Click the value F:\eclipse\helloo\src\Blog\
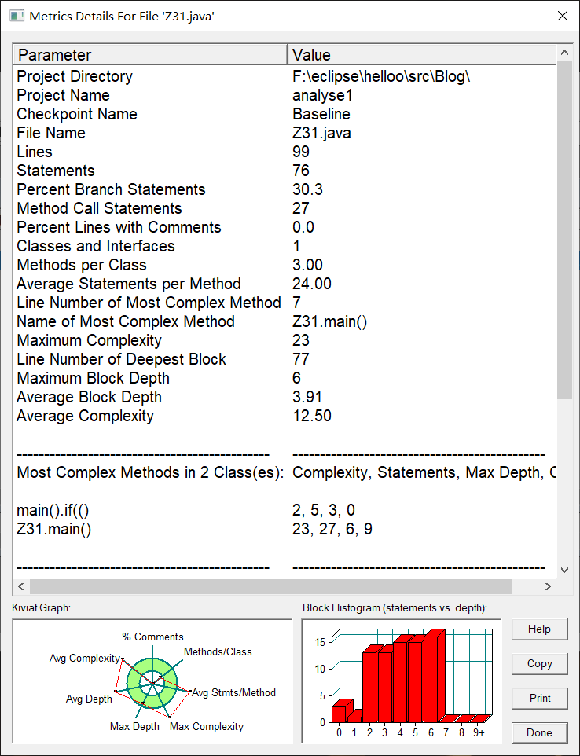 [381, 76]
